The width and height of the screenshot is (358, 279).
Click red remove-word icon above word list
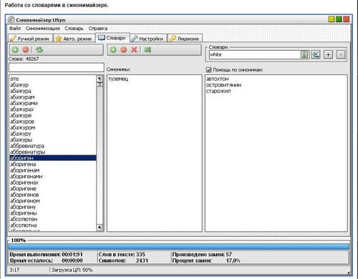click(26, 49)
